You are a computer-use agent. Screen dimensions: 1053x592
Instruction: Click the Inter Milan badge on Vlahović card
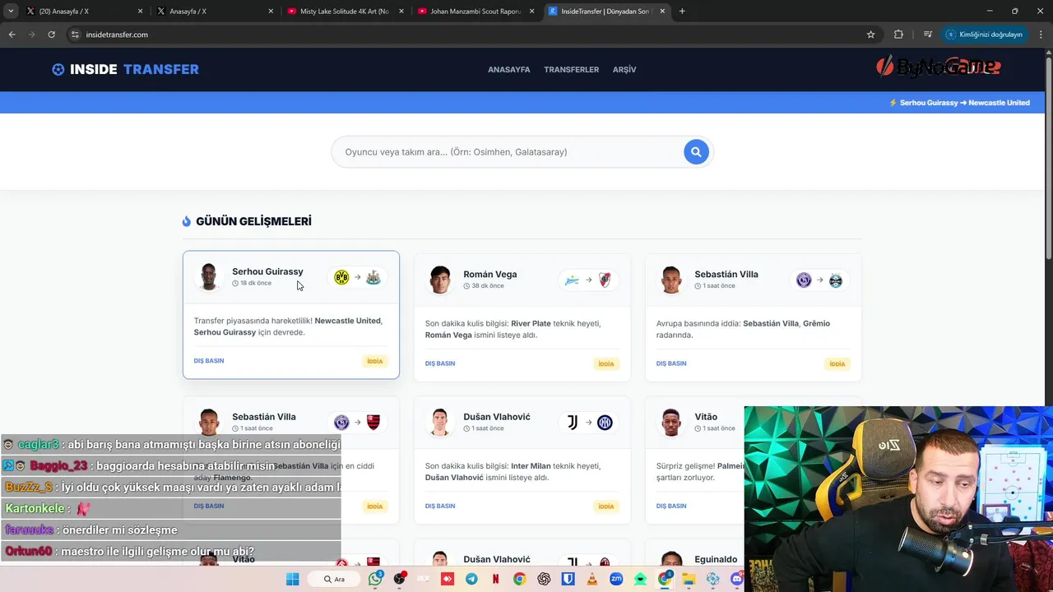[605, 422]
